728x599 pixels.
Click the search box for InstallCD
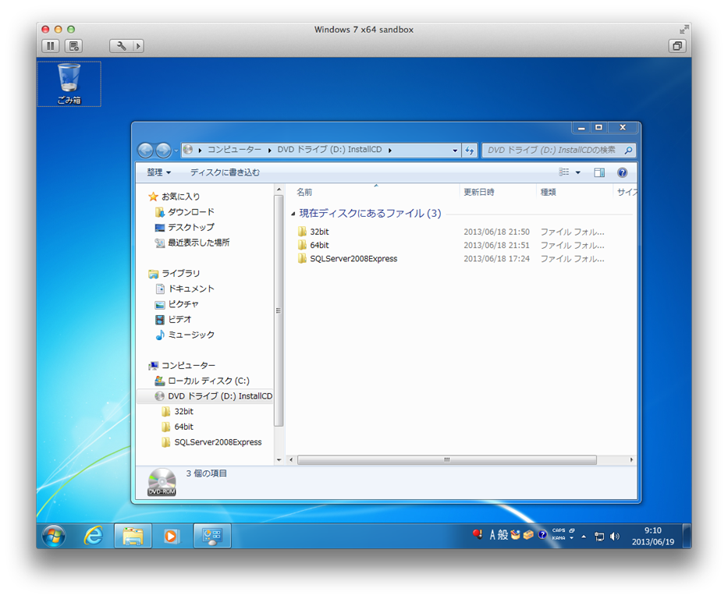tap(551, 150)
